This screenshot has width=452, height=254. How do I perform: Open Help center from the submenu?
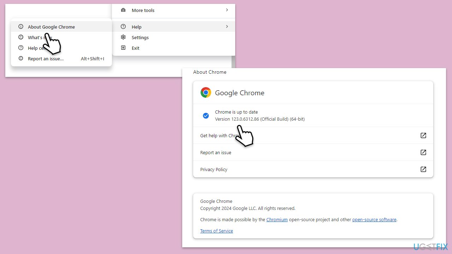coord(61,48)
